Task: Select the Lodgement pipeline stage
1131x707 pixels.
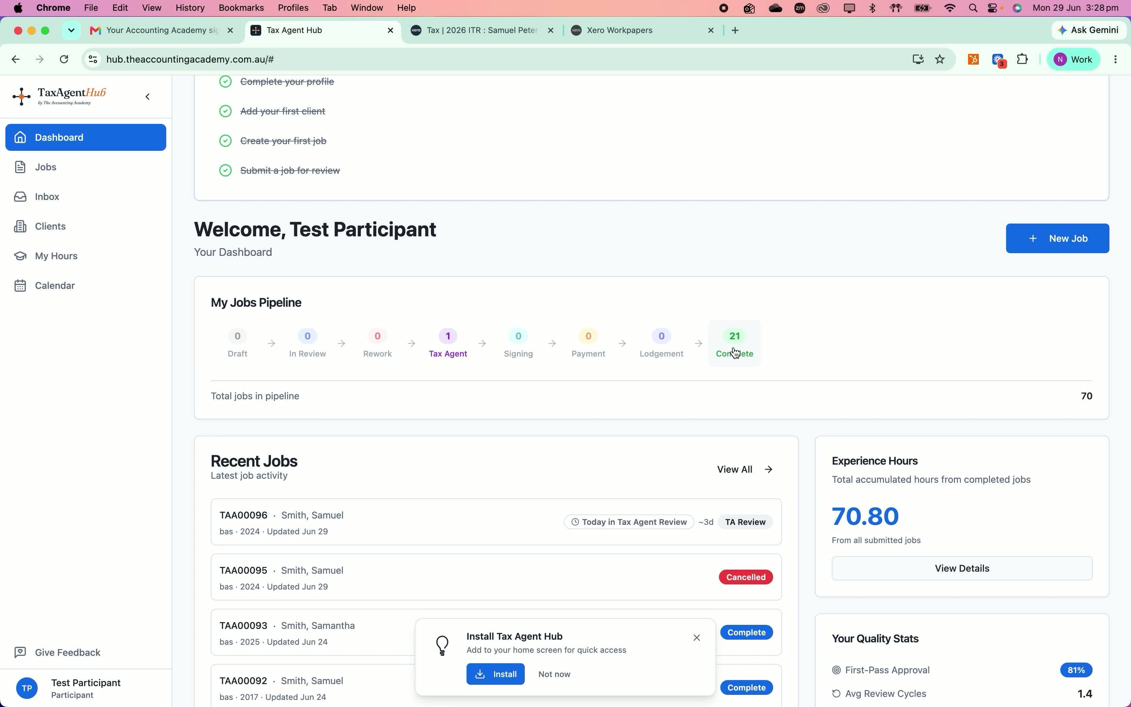Action: [x=661, y=343]
